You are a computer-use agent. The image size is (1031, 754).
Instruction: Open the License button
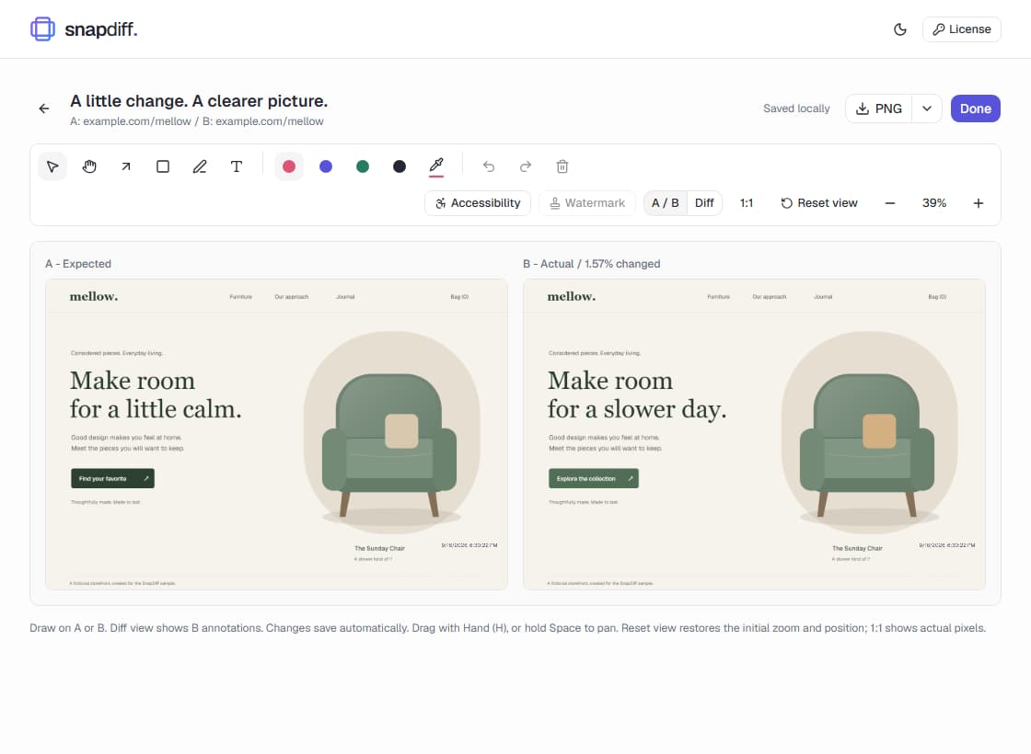point(961,29)
